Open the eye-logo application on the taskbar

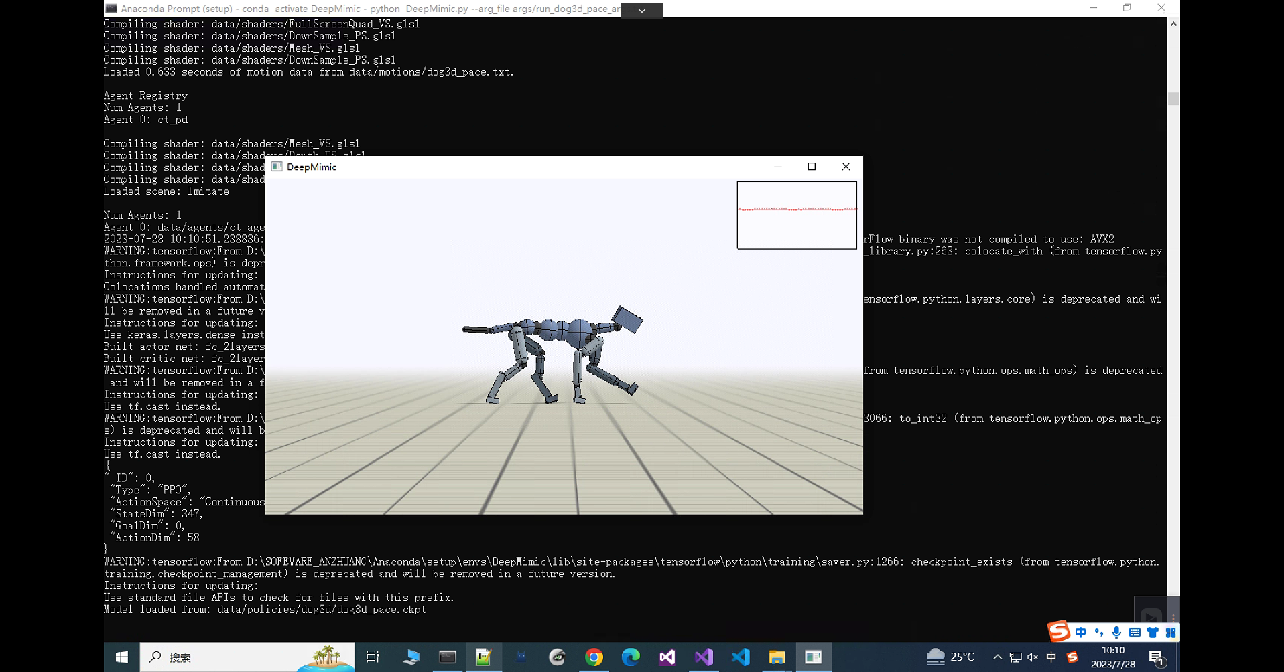click(x=557, y=657)
